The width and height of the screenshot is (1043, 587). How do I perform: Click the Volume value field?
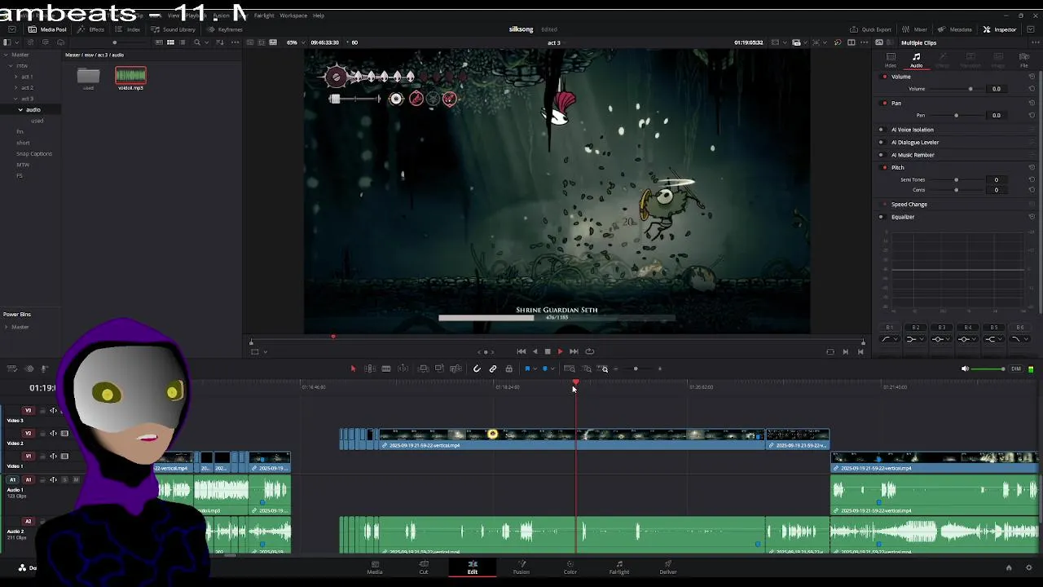(x=997, y=89)
